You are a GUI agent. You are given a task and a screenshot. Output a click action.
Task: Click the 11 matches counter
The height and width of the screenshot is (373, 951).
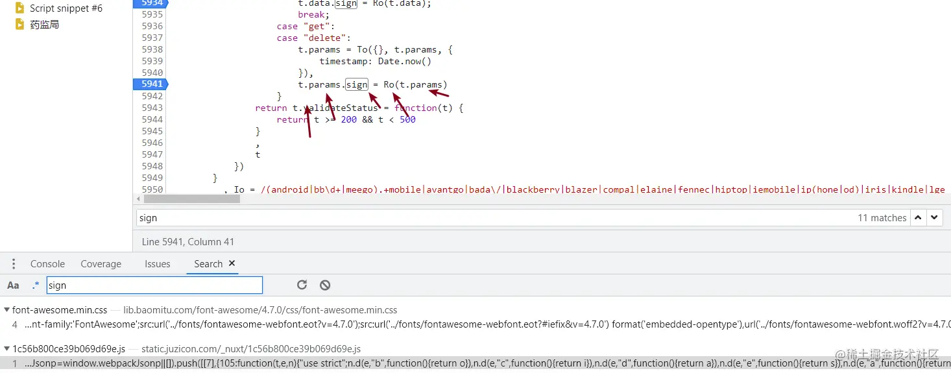(x=882, y=218)
